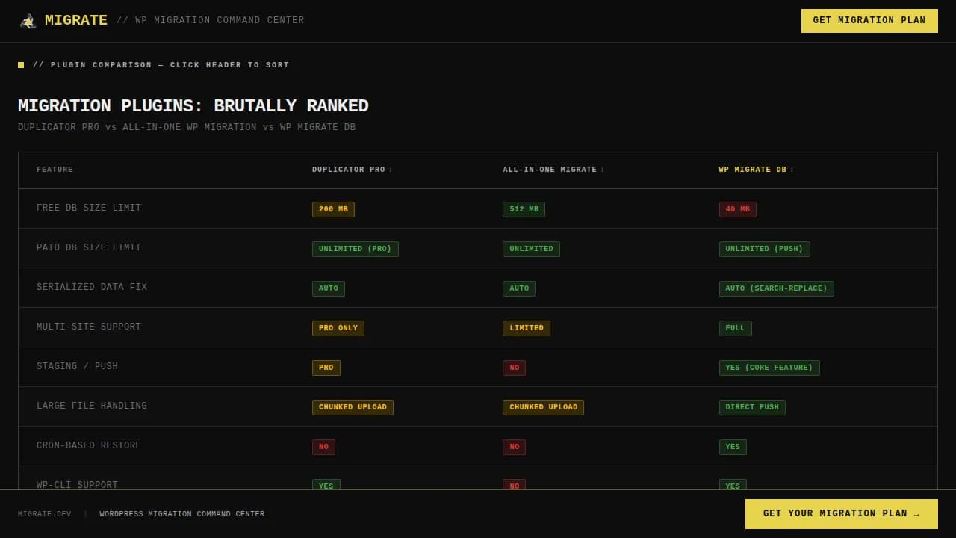
Task: Click the PRO badge in Staging / Push row
Action: [326, 368]
